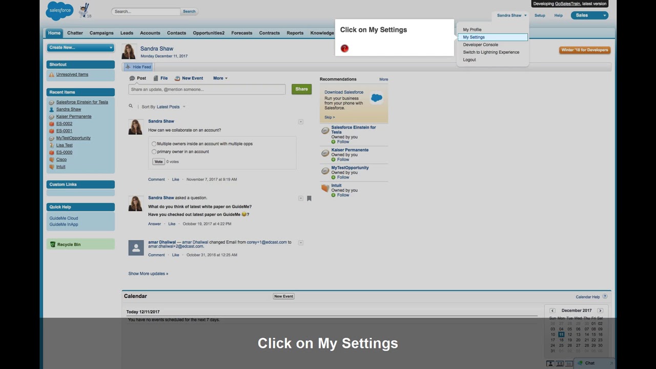Open Developer Console from user menu
Viewport: 656px width, 369px height.
pyautogui.click(x=480, y=45)
